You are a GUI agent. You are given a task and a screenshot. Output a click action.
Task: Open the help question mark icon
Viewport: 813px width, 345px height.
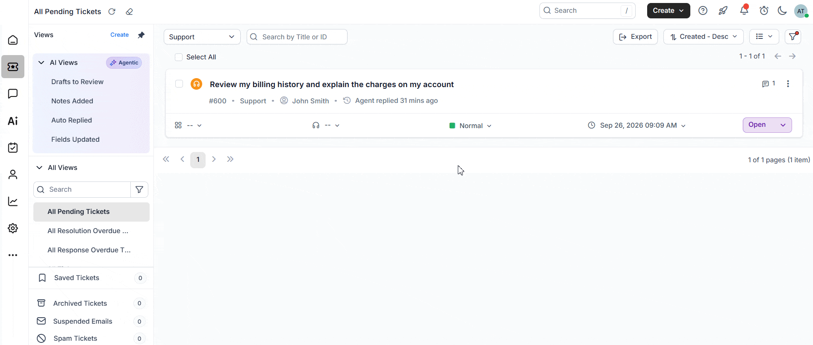pyautogui.click(x=703, y=11)
